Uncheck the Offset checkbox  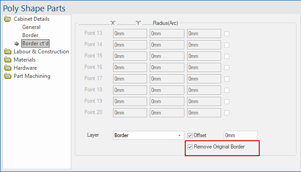190,136
